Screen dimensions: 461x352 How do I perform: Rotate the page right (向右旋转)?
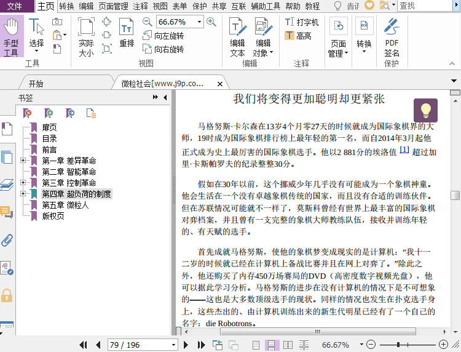point(163,49)
